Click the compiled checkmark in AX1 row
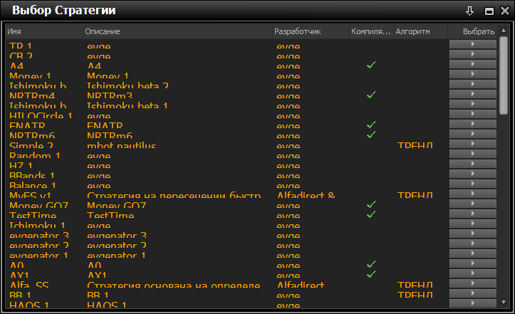This screenshot has height=314, width=515. tap(370, 273)
